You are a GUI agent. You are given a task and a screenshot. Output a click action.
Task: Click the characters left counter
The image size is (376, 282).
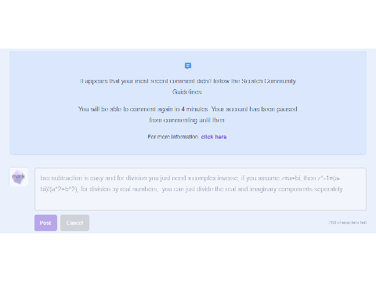347,222
